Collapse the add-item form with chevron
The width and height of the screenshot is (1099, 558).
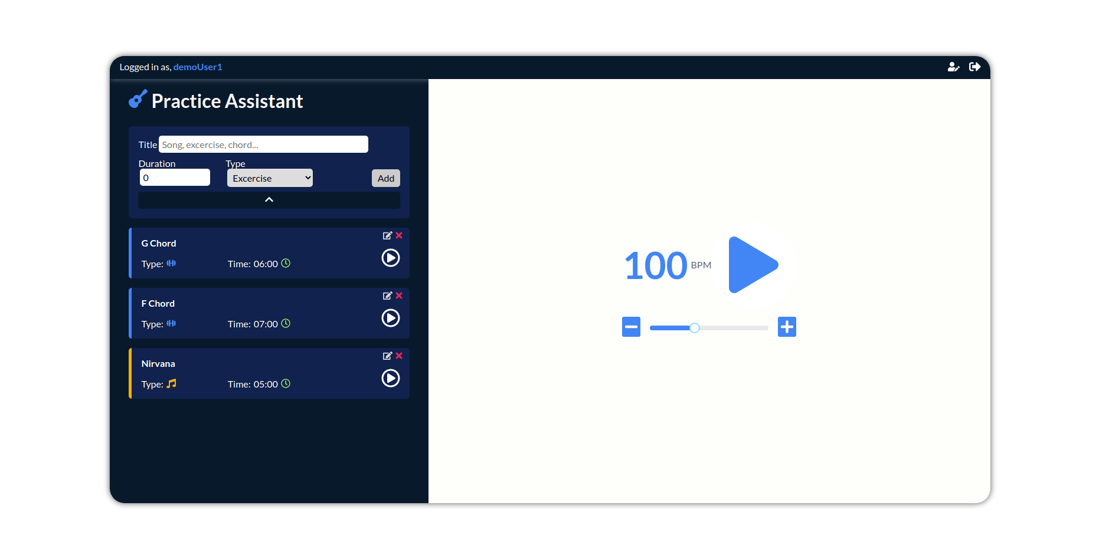pyautogui.click(x=269, y=200)
